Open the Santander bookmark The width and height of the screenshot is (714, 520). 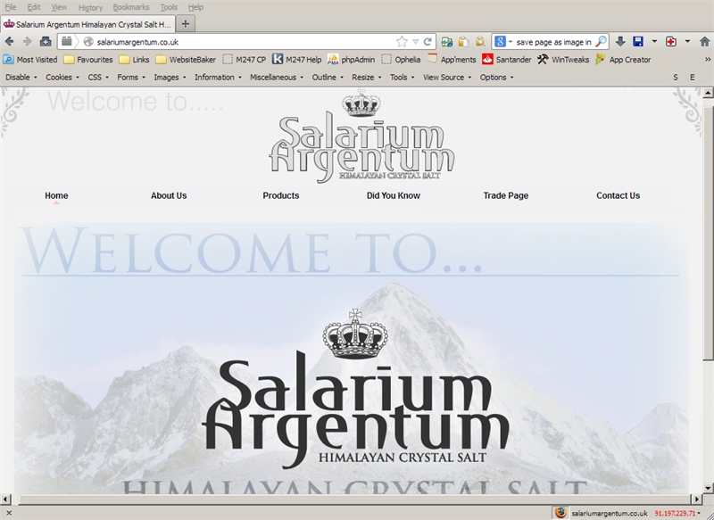coord(511,60)
